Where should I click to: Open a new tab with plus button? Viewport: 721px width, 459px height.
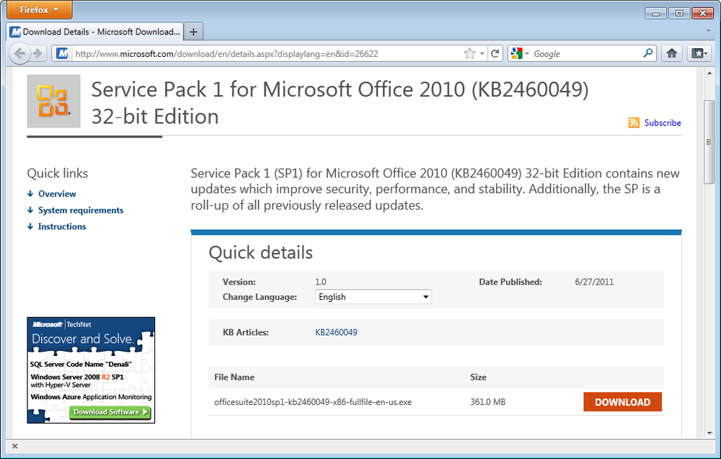tap(193, 32)
